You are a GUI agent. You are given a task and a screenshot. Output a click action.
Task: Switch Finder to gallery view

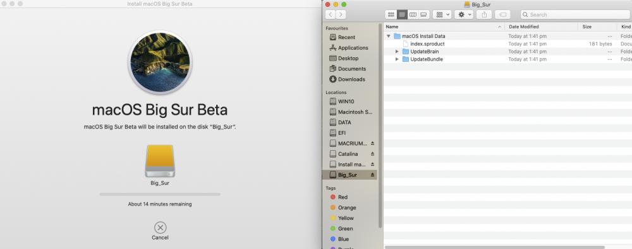pos(423,14)
